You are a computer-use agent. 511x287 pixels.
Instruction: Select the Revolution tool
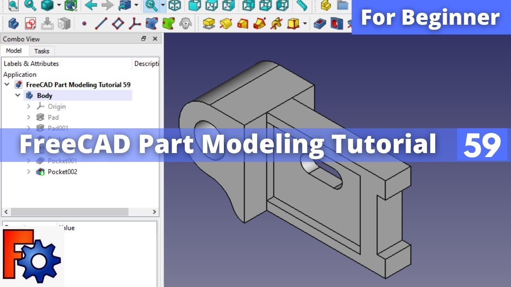pos(226,24)
